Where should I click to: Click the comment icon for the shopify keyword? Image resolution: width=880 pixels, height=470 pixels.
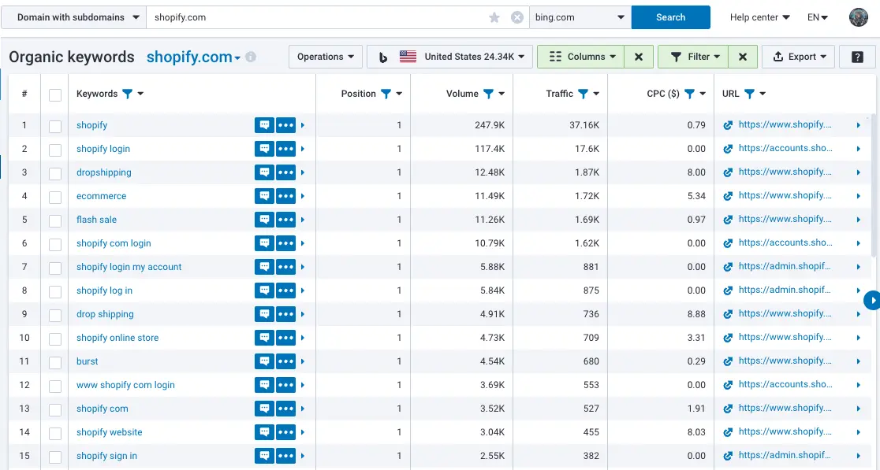click(x=264, y=125)
